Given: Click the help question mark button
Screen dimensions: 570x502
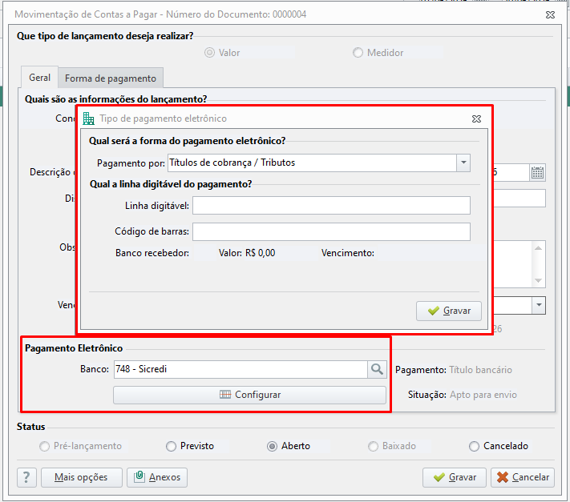Looking at the screenshot, I should pyautogui.click(x=26, y=477).
